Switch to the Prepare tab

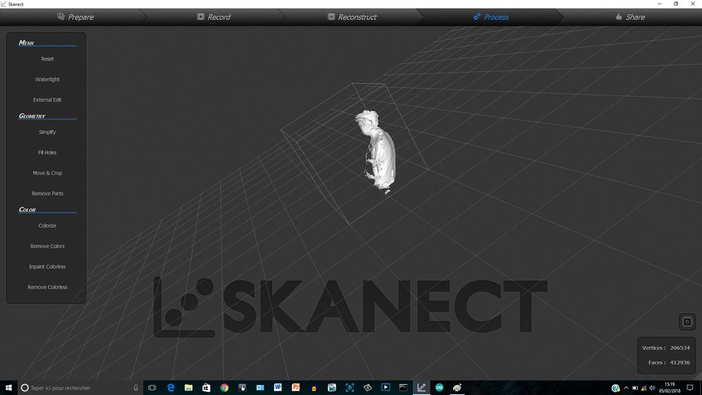tap(75, 17)
